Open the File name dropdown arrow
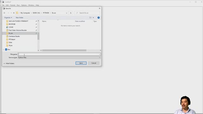203x114 pixels. [x=100, y=54]
